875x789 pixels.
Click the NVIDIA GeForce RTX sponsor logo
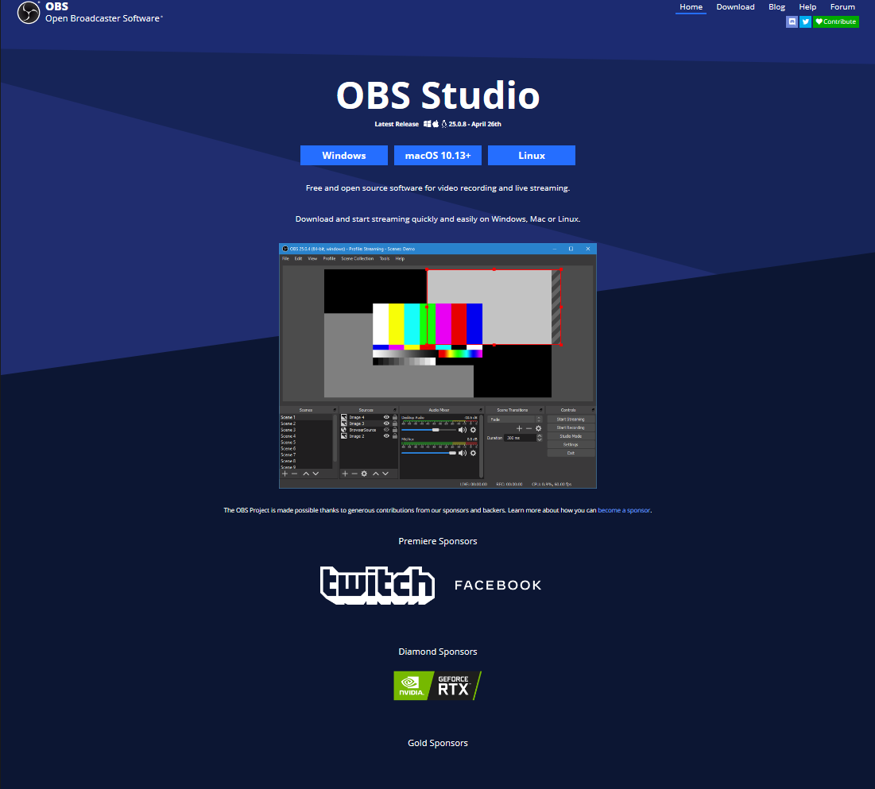[x=437, y=686]
